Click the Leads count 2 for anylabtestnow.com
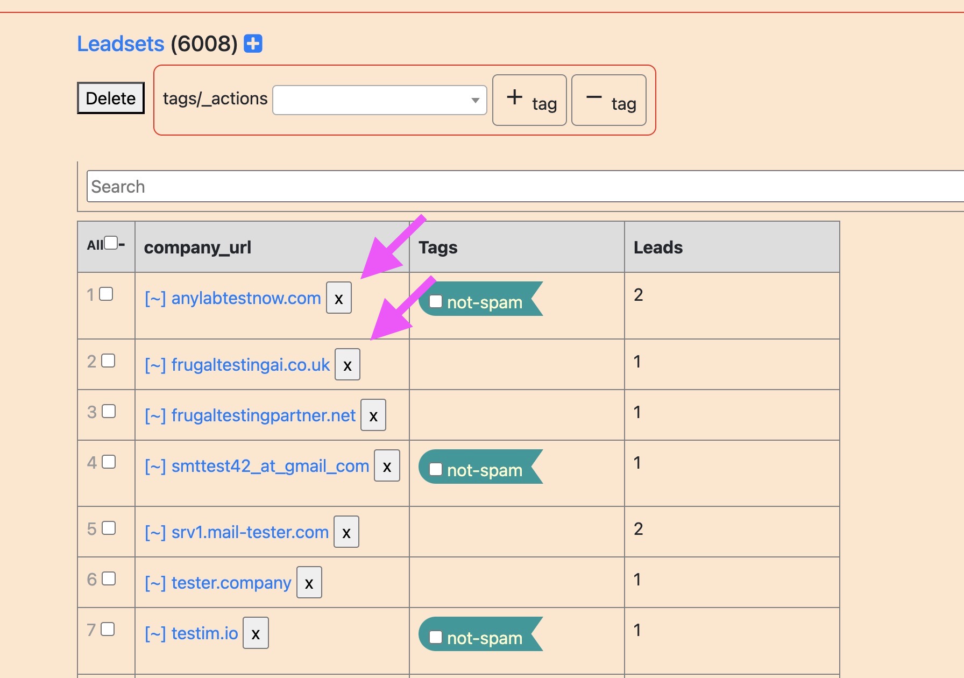This screenshot has width=964, height=678. click(639, 295)
